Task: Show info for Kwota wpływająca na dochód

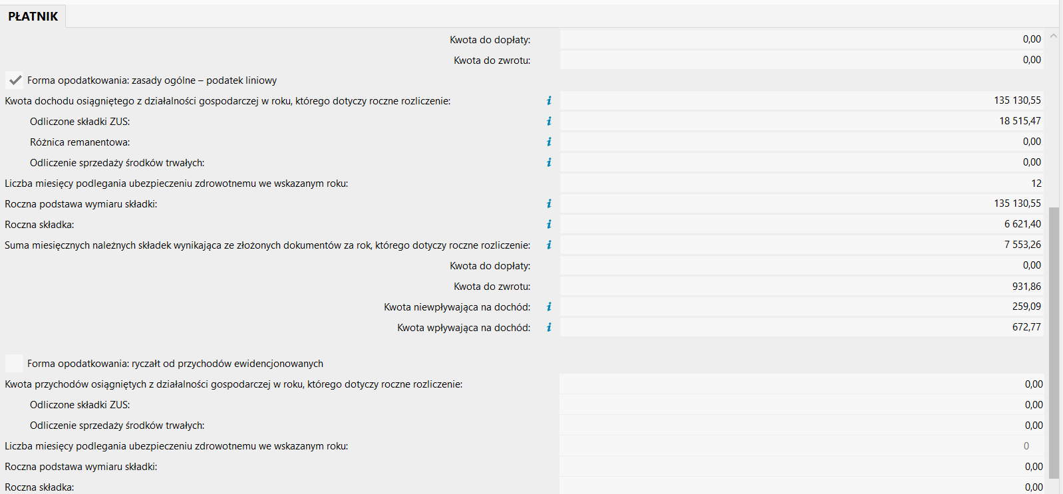Action: click(x=549, y=327)
